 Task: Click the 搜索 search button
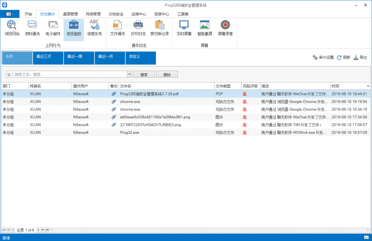[x=144, y=74]
